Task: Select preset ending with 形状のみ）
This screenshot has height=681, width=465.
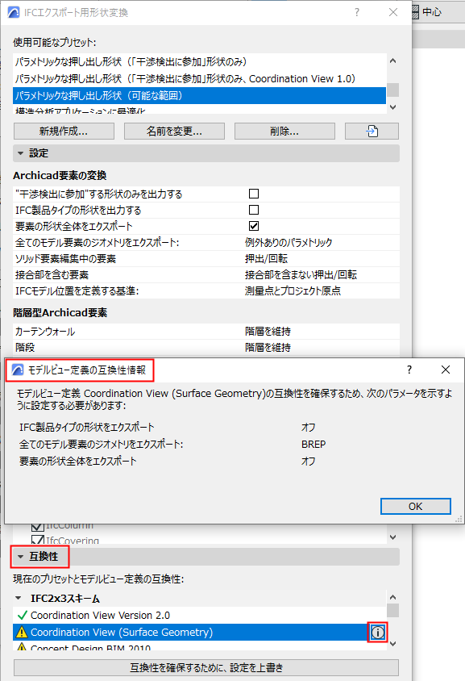Action: pos(199,61)
